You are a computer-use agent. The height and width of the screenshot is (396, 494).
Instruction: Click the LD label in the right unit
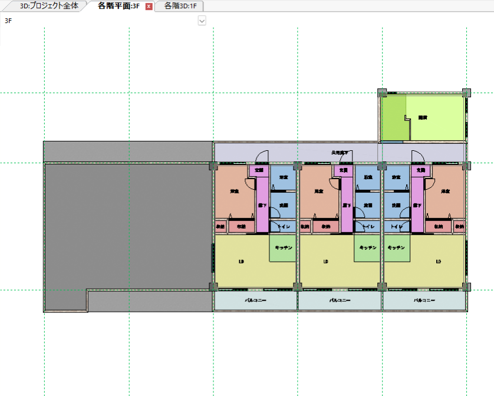439,262
